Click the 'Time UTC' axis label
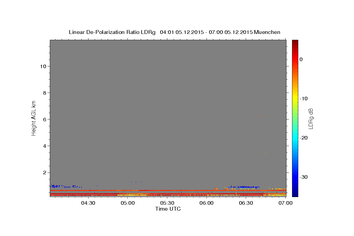The width and height of the screenshot is (354, 236). (x=168, y=209)
